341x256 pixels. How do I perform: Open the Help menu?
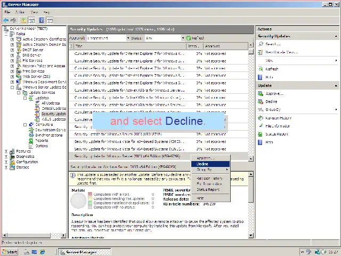(46, 12)
